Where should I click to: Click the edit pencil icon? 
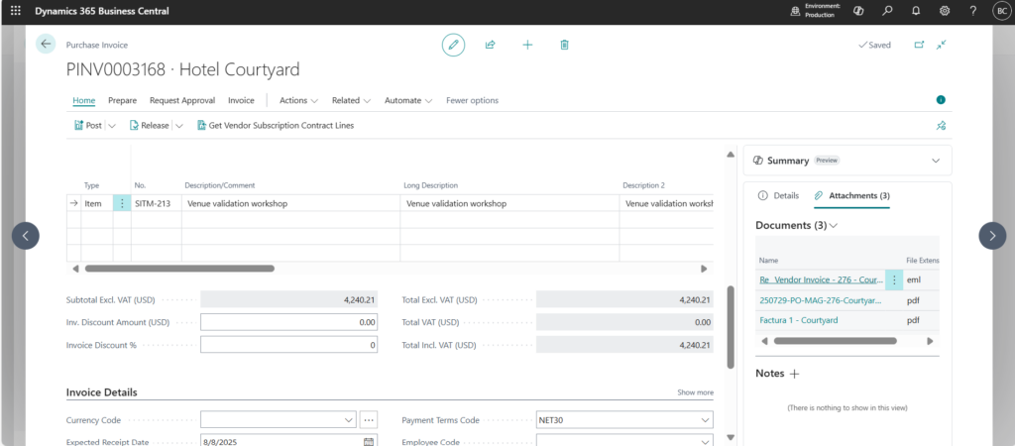[453, 45]
